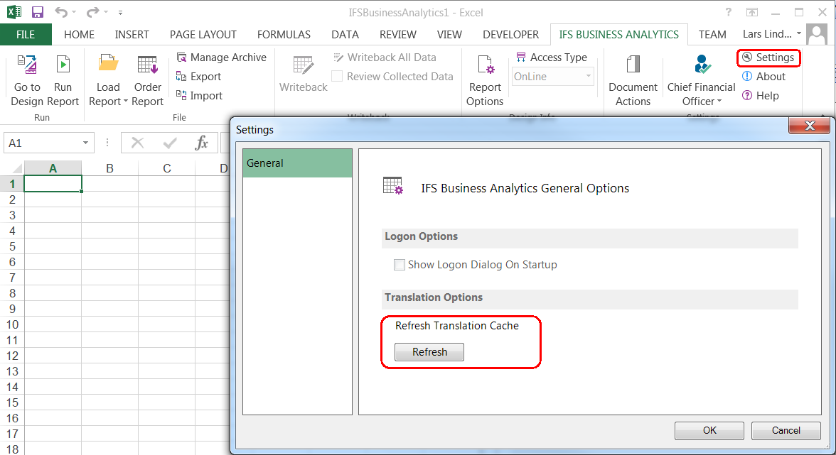Confirm formula entry with the check icon
The width and height of the screenshot is (836, 455).
(x=170, y=143)
